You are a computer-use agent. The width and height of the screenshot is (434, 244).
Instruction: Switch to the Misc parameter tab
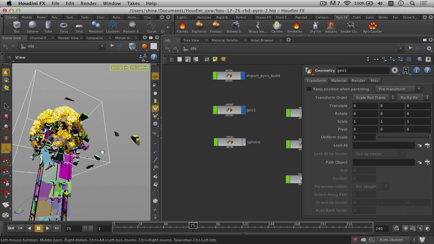[374, 81]
